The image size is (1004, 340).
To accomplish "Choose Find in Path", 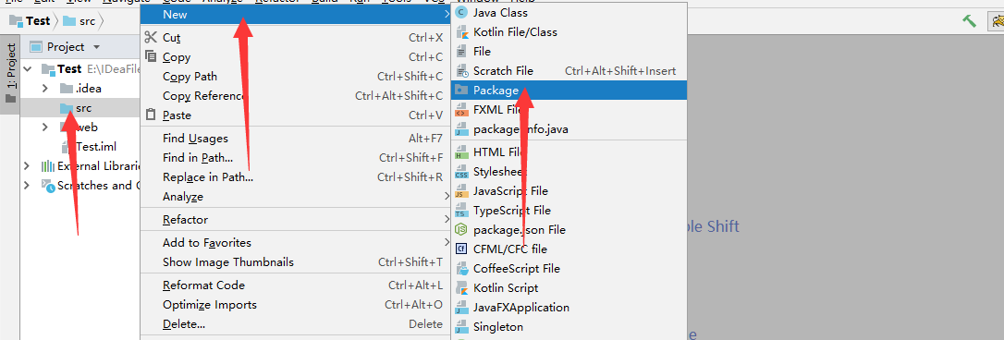I will [x=296, y=157].
